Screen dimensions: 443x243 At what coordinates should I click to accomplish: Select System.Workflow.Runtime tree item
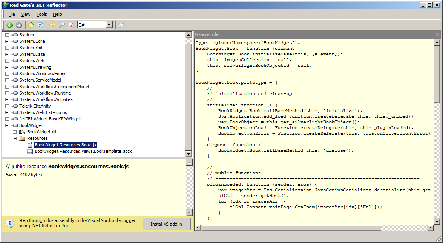coord(45,93)
